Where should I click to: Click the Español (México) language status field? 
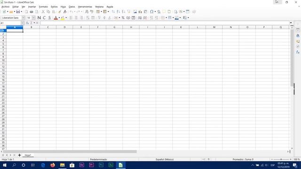[165, 160]
